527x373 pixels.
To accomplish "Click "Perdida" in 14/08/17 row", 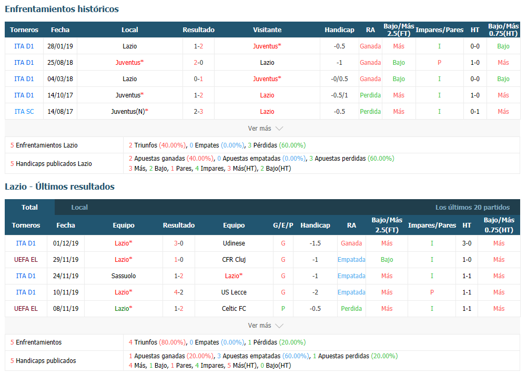I will [x=370, y=112].
